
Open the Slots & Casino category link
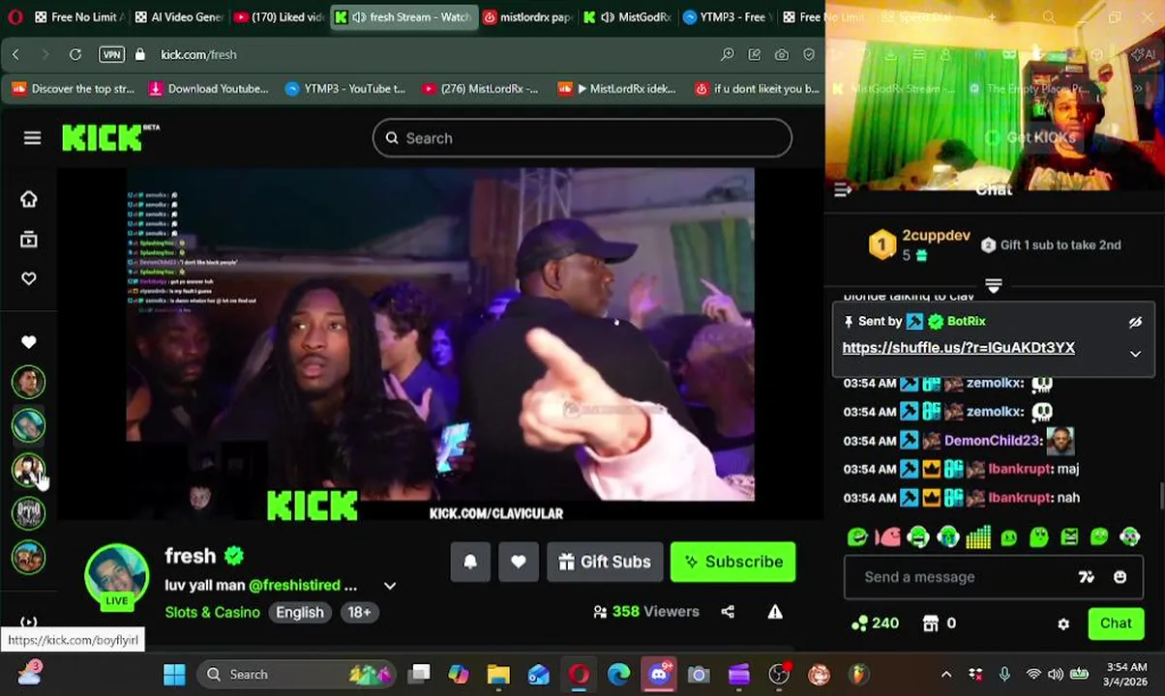212,612
